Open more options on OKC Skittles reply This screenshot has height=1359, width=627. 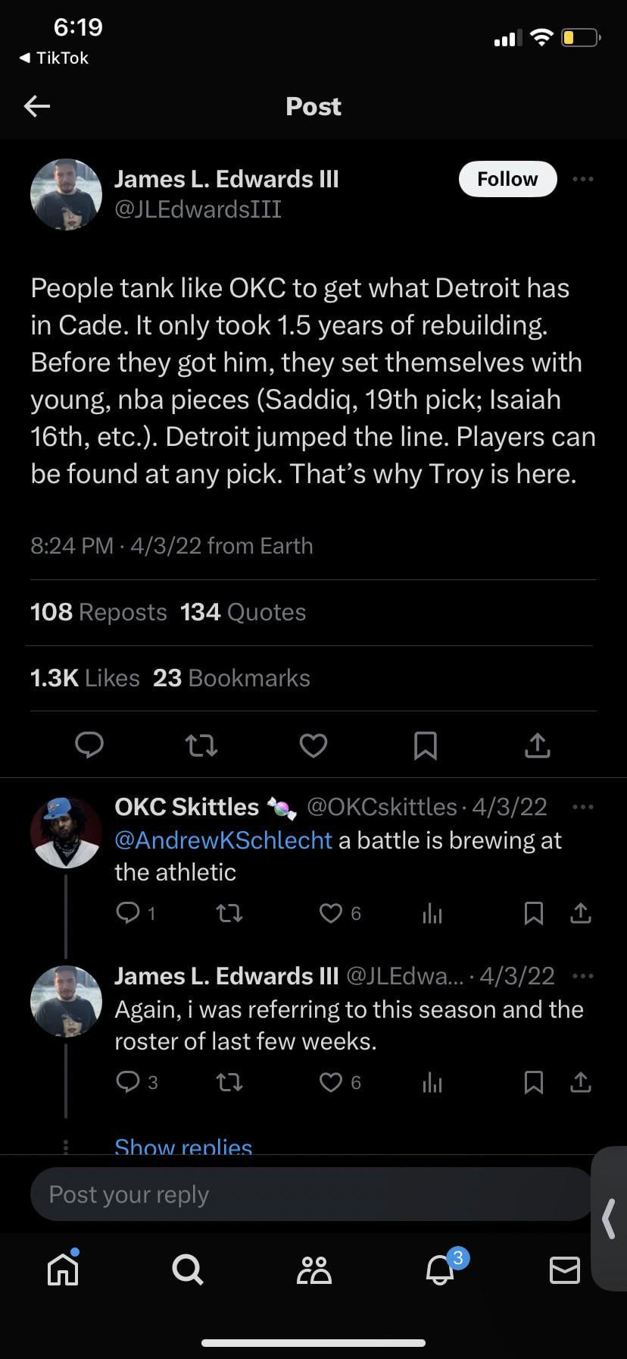[x=583, y=806]
